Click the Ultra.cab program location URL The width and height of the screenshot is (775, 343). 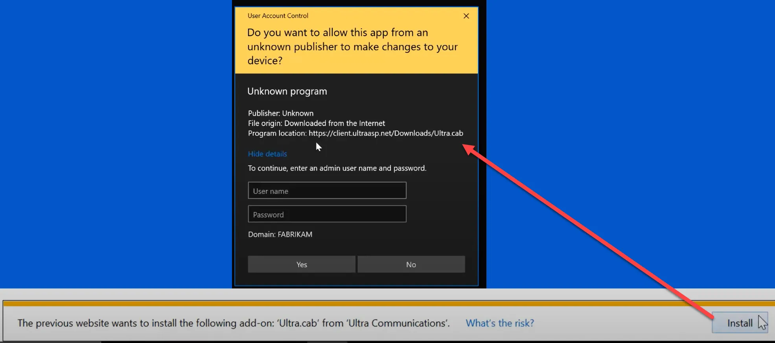pyautogui.click(x=385, y=133)
